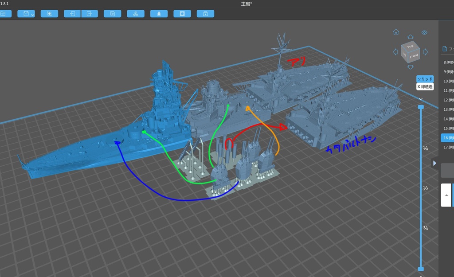Collapse the layer slider with the chevron above it
Viewport: 454px width, 277px height.
click(421, 99)
